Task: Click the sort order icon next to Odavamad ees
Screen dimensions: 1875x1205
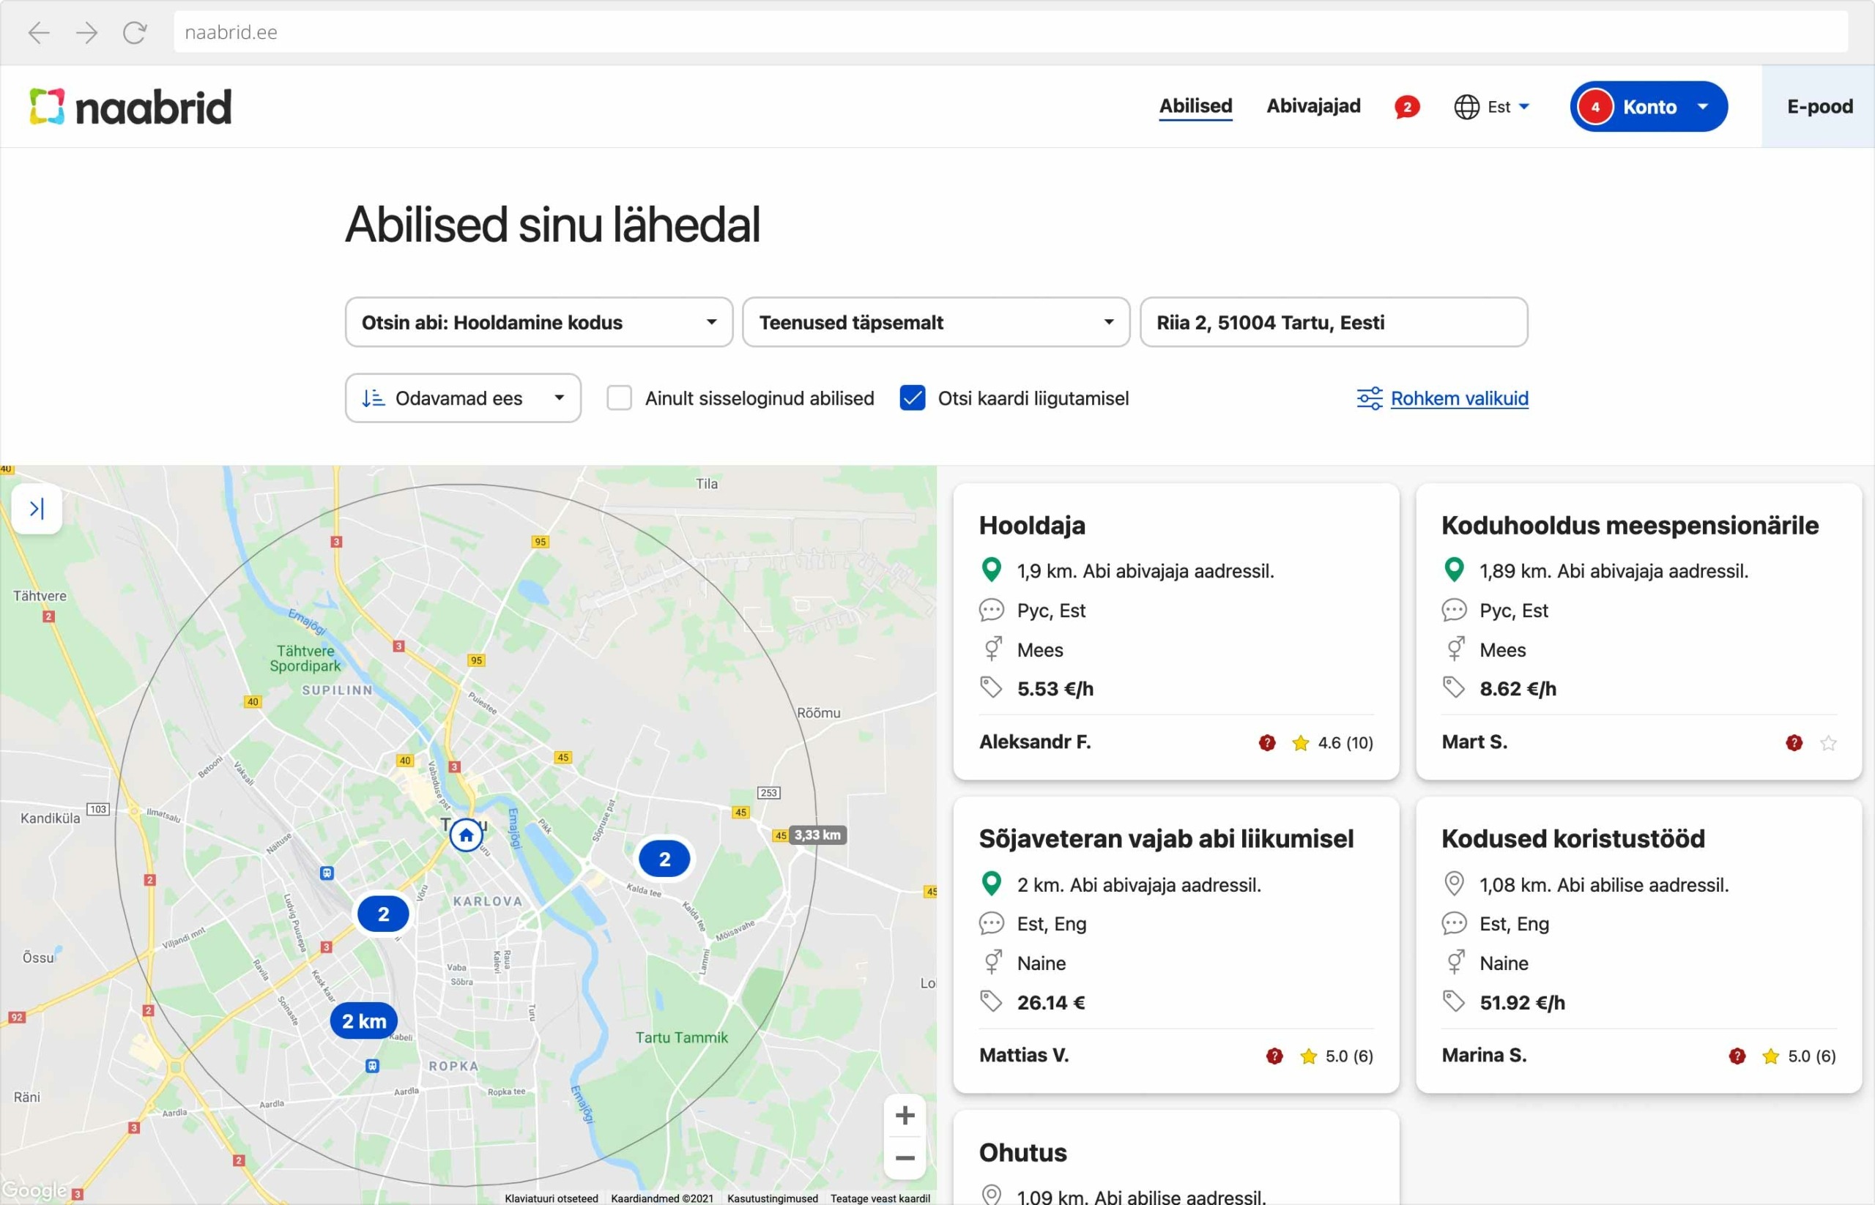Action: (x=374, y=398)
